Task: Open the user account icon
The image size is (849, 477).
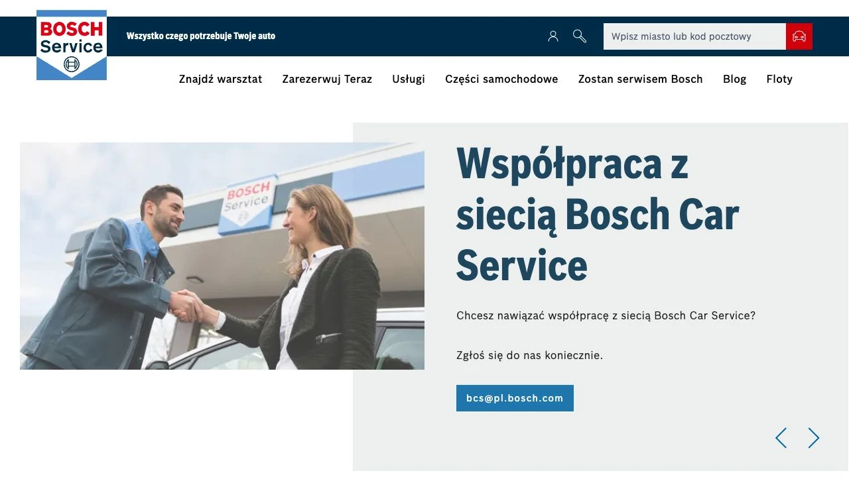Action: pos(553,36)
